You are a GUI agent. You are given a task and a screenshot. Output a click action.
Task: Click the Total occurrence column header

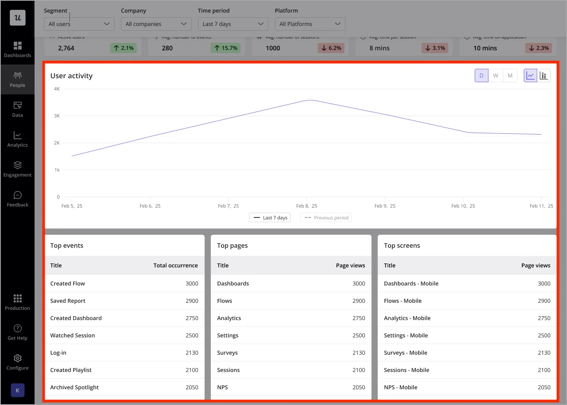click(x=176, y=265)
